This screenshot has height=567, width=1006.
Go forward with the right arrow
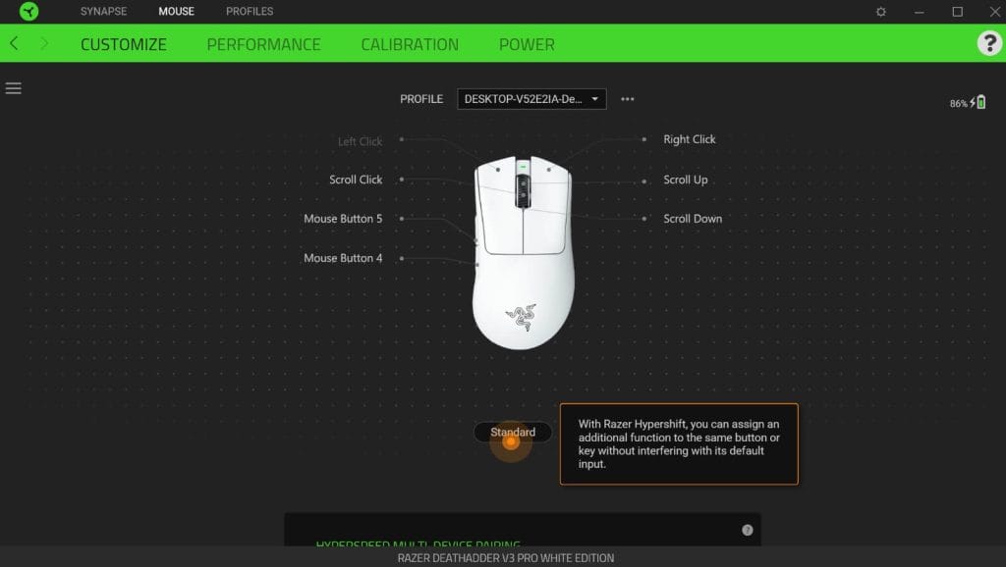coord(43,43)
